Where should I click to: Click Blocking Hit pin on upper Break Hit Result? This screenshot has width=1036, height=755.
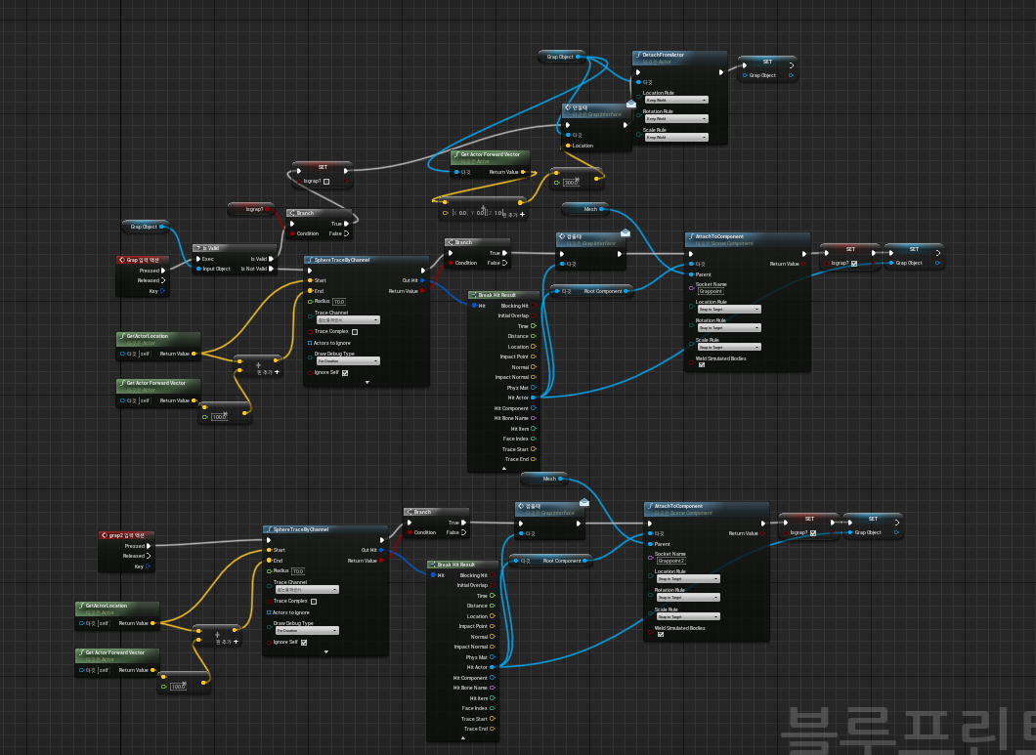click(x=534, y=306)
